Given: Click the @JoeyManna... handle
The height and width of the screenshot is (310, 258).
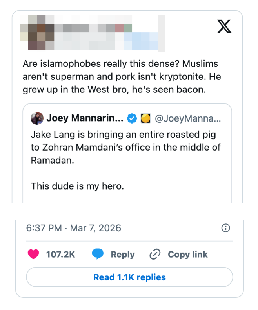Looking at the screenshot, I should 188,118.
